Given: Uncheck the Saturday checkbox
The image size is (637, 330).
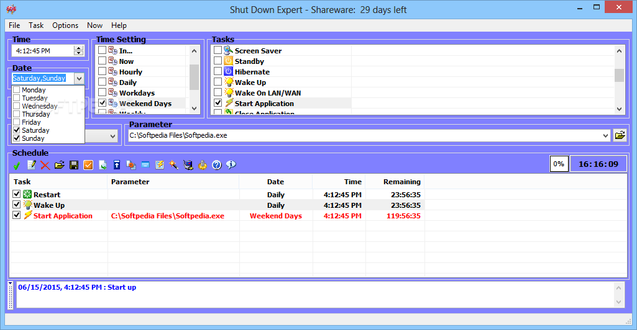Looking at the screenshot, I should (17, 130).
